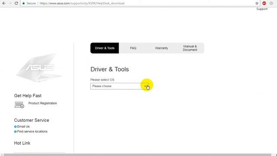Open the Product Registration link
277x156 pixels.
42,103
